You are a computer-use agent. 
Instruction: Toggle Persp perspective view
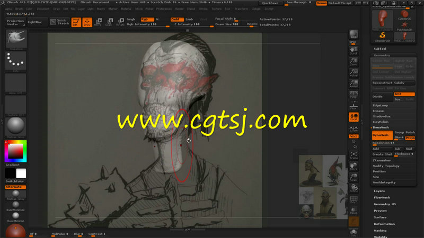coord(354,95)
